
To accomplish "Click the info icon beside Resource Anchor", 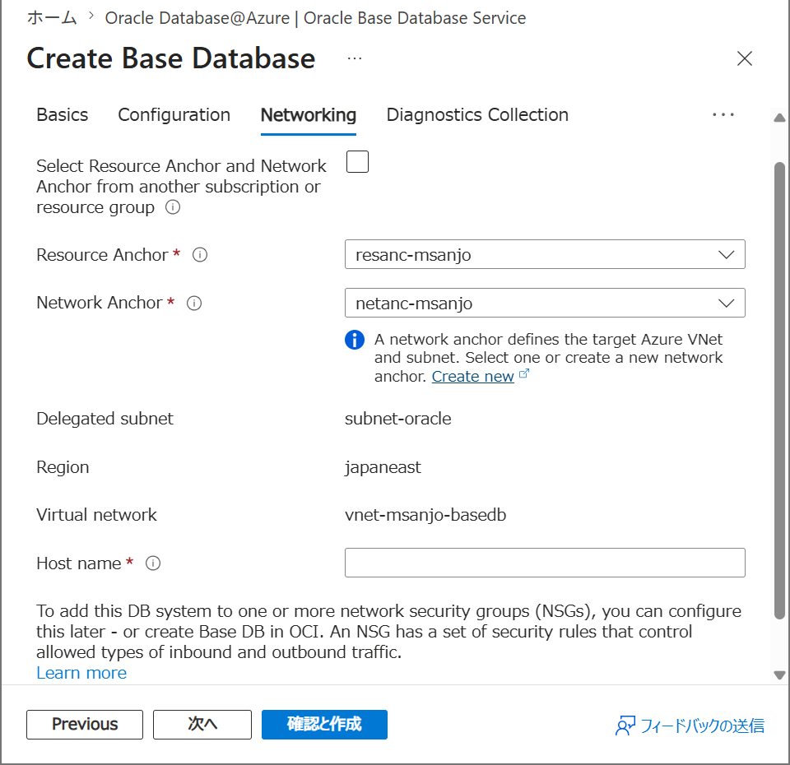I will 200,255.
